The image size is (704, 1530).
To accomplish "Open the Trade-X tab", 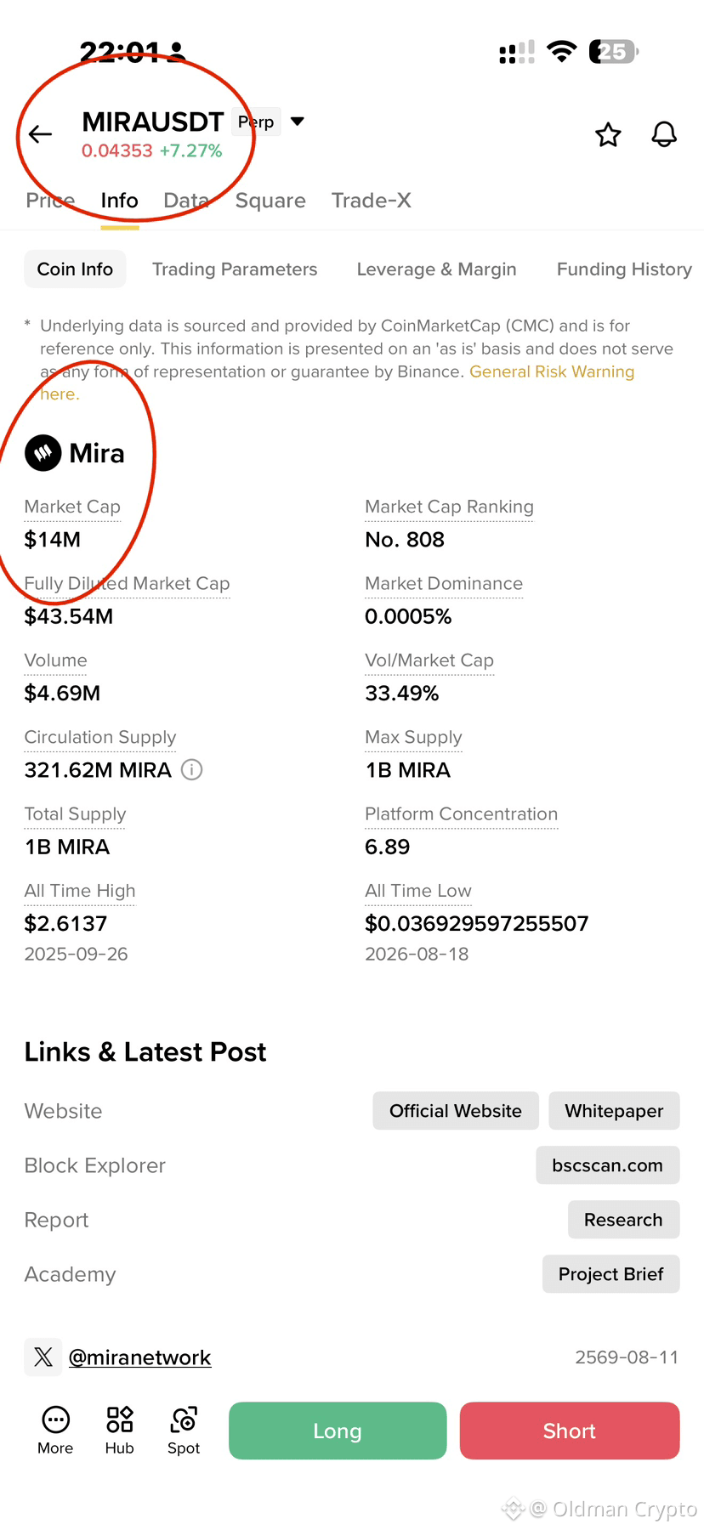I will 372,201.
